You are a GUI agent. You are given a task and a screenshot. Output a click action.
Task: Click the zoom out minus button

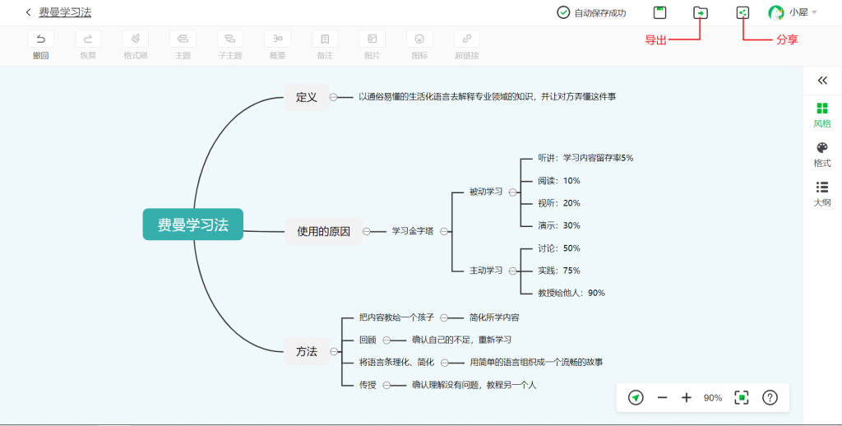(x=662, y=397)
